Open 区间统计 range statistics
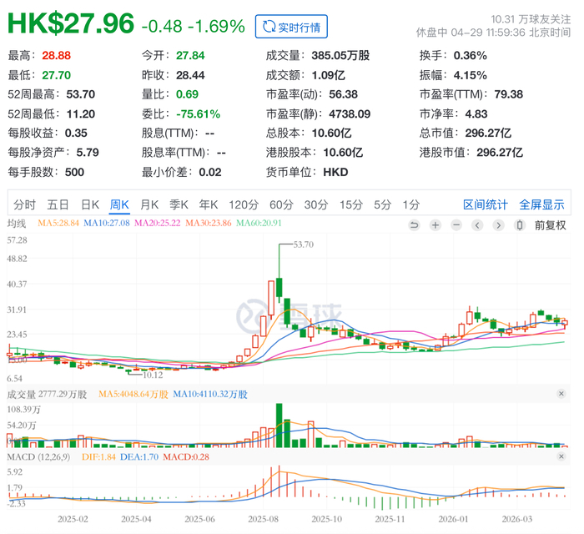 pos(486,204)
